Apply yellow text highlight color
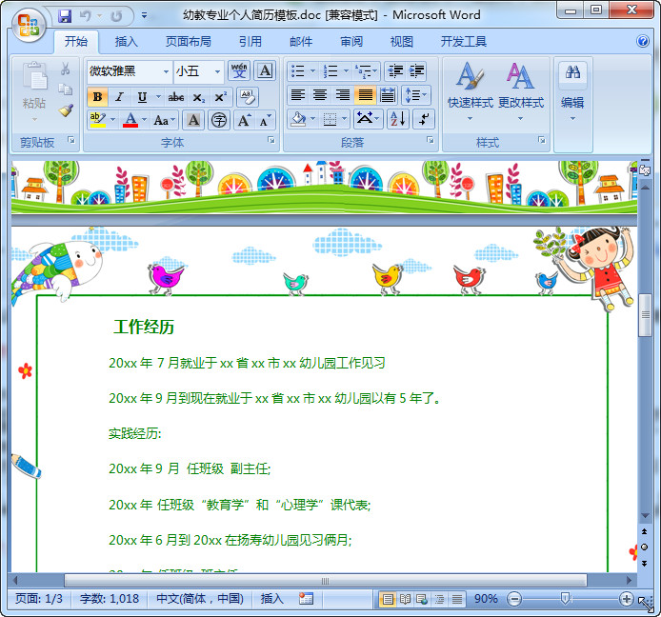The image size is (661, 617). coord(98,121)
